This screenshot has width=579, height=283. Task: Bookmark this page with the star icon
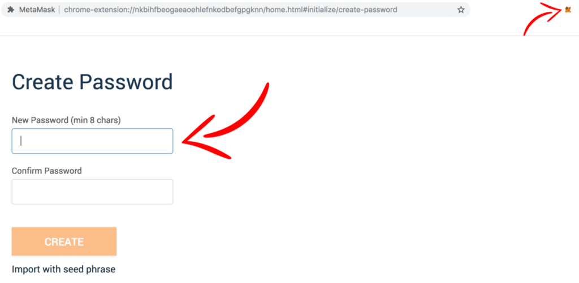coord(461,10)
